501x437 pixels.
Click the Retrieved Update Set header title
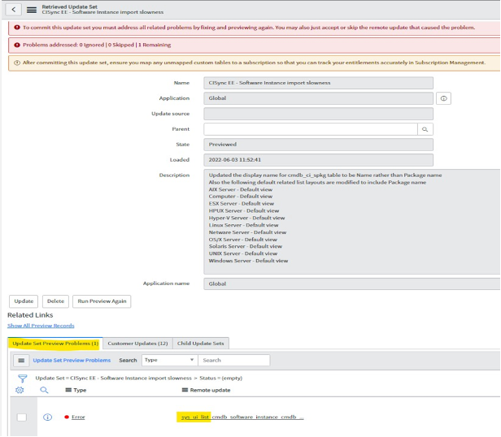69,6
